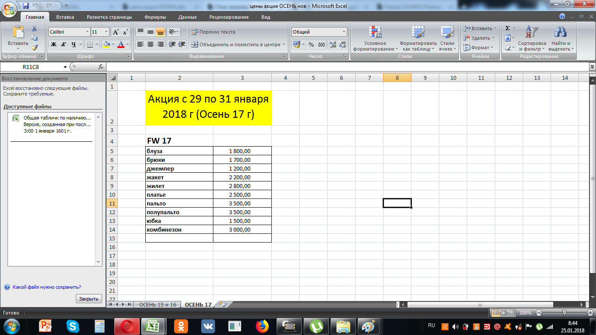
Task: Center align text horizontally
Action: click(x=151, y=44)
